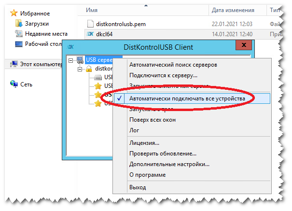This screenshot has height=211, width=292.
Task: Select the Рабочий стол desktop icon
Action: tap(19, 44)
